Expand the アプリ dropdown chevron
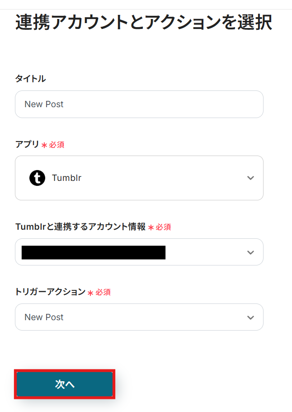 click(x=251, y=178)
